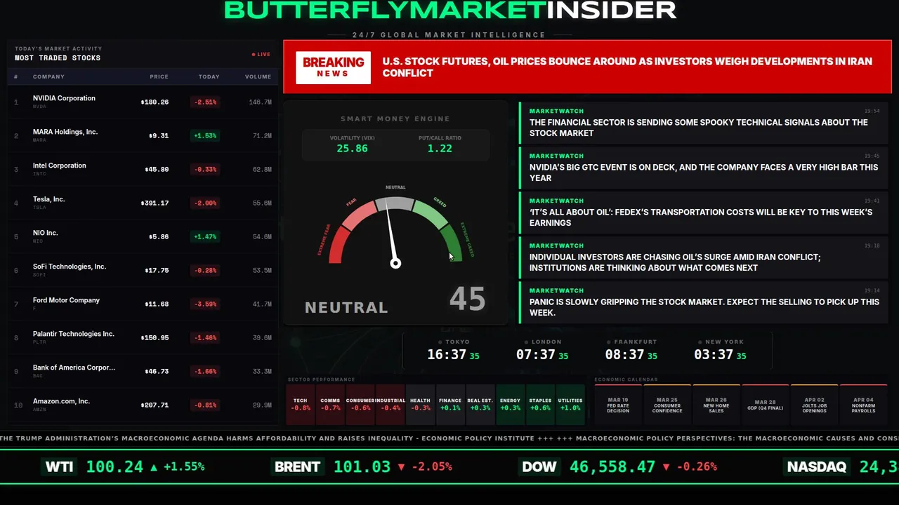Viewport: 899px width, 505px height.
Task: Open the MAR 26 New Home Sales event
Action: 716,405
